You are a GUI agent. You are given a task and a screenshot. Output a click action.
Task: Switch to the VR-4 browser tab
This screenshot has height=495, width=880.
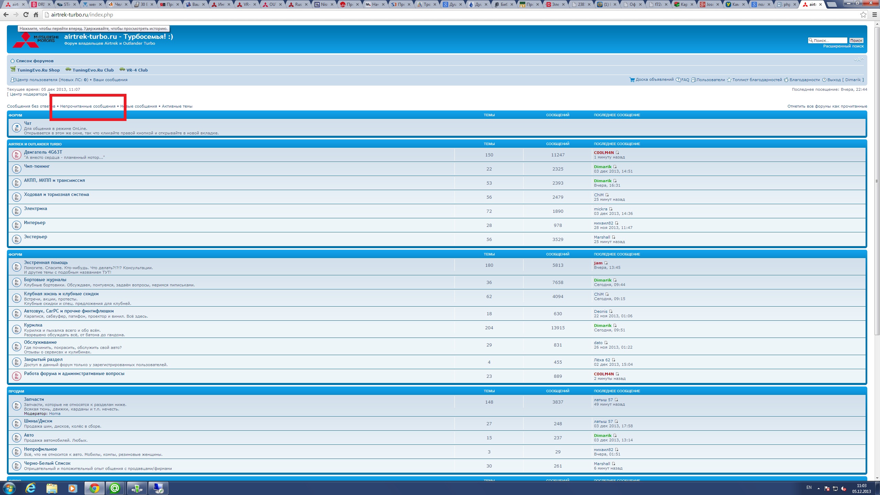[x=246, y=4]
